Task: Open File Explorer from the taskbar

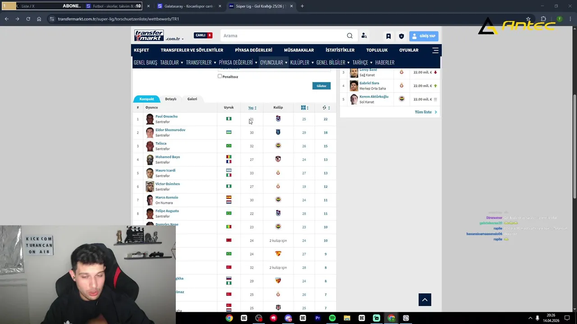Action: (x=347, y=318)
